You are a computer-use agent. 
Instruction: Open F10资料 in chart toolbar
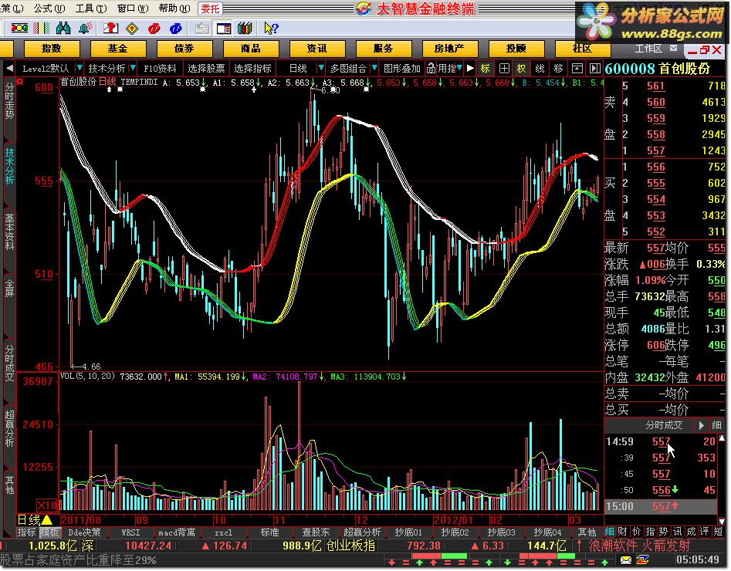click(160, 69)
